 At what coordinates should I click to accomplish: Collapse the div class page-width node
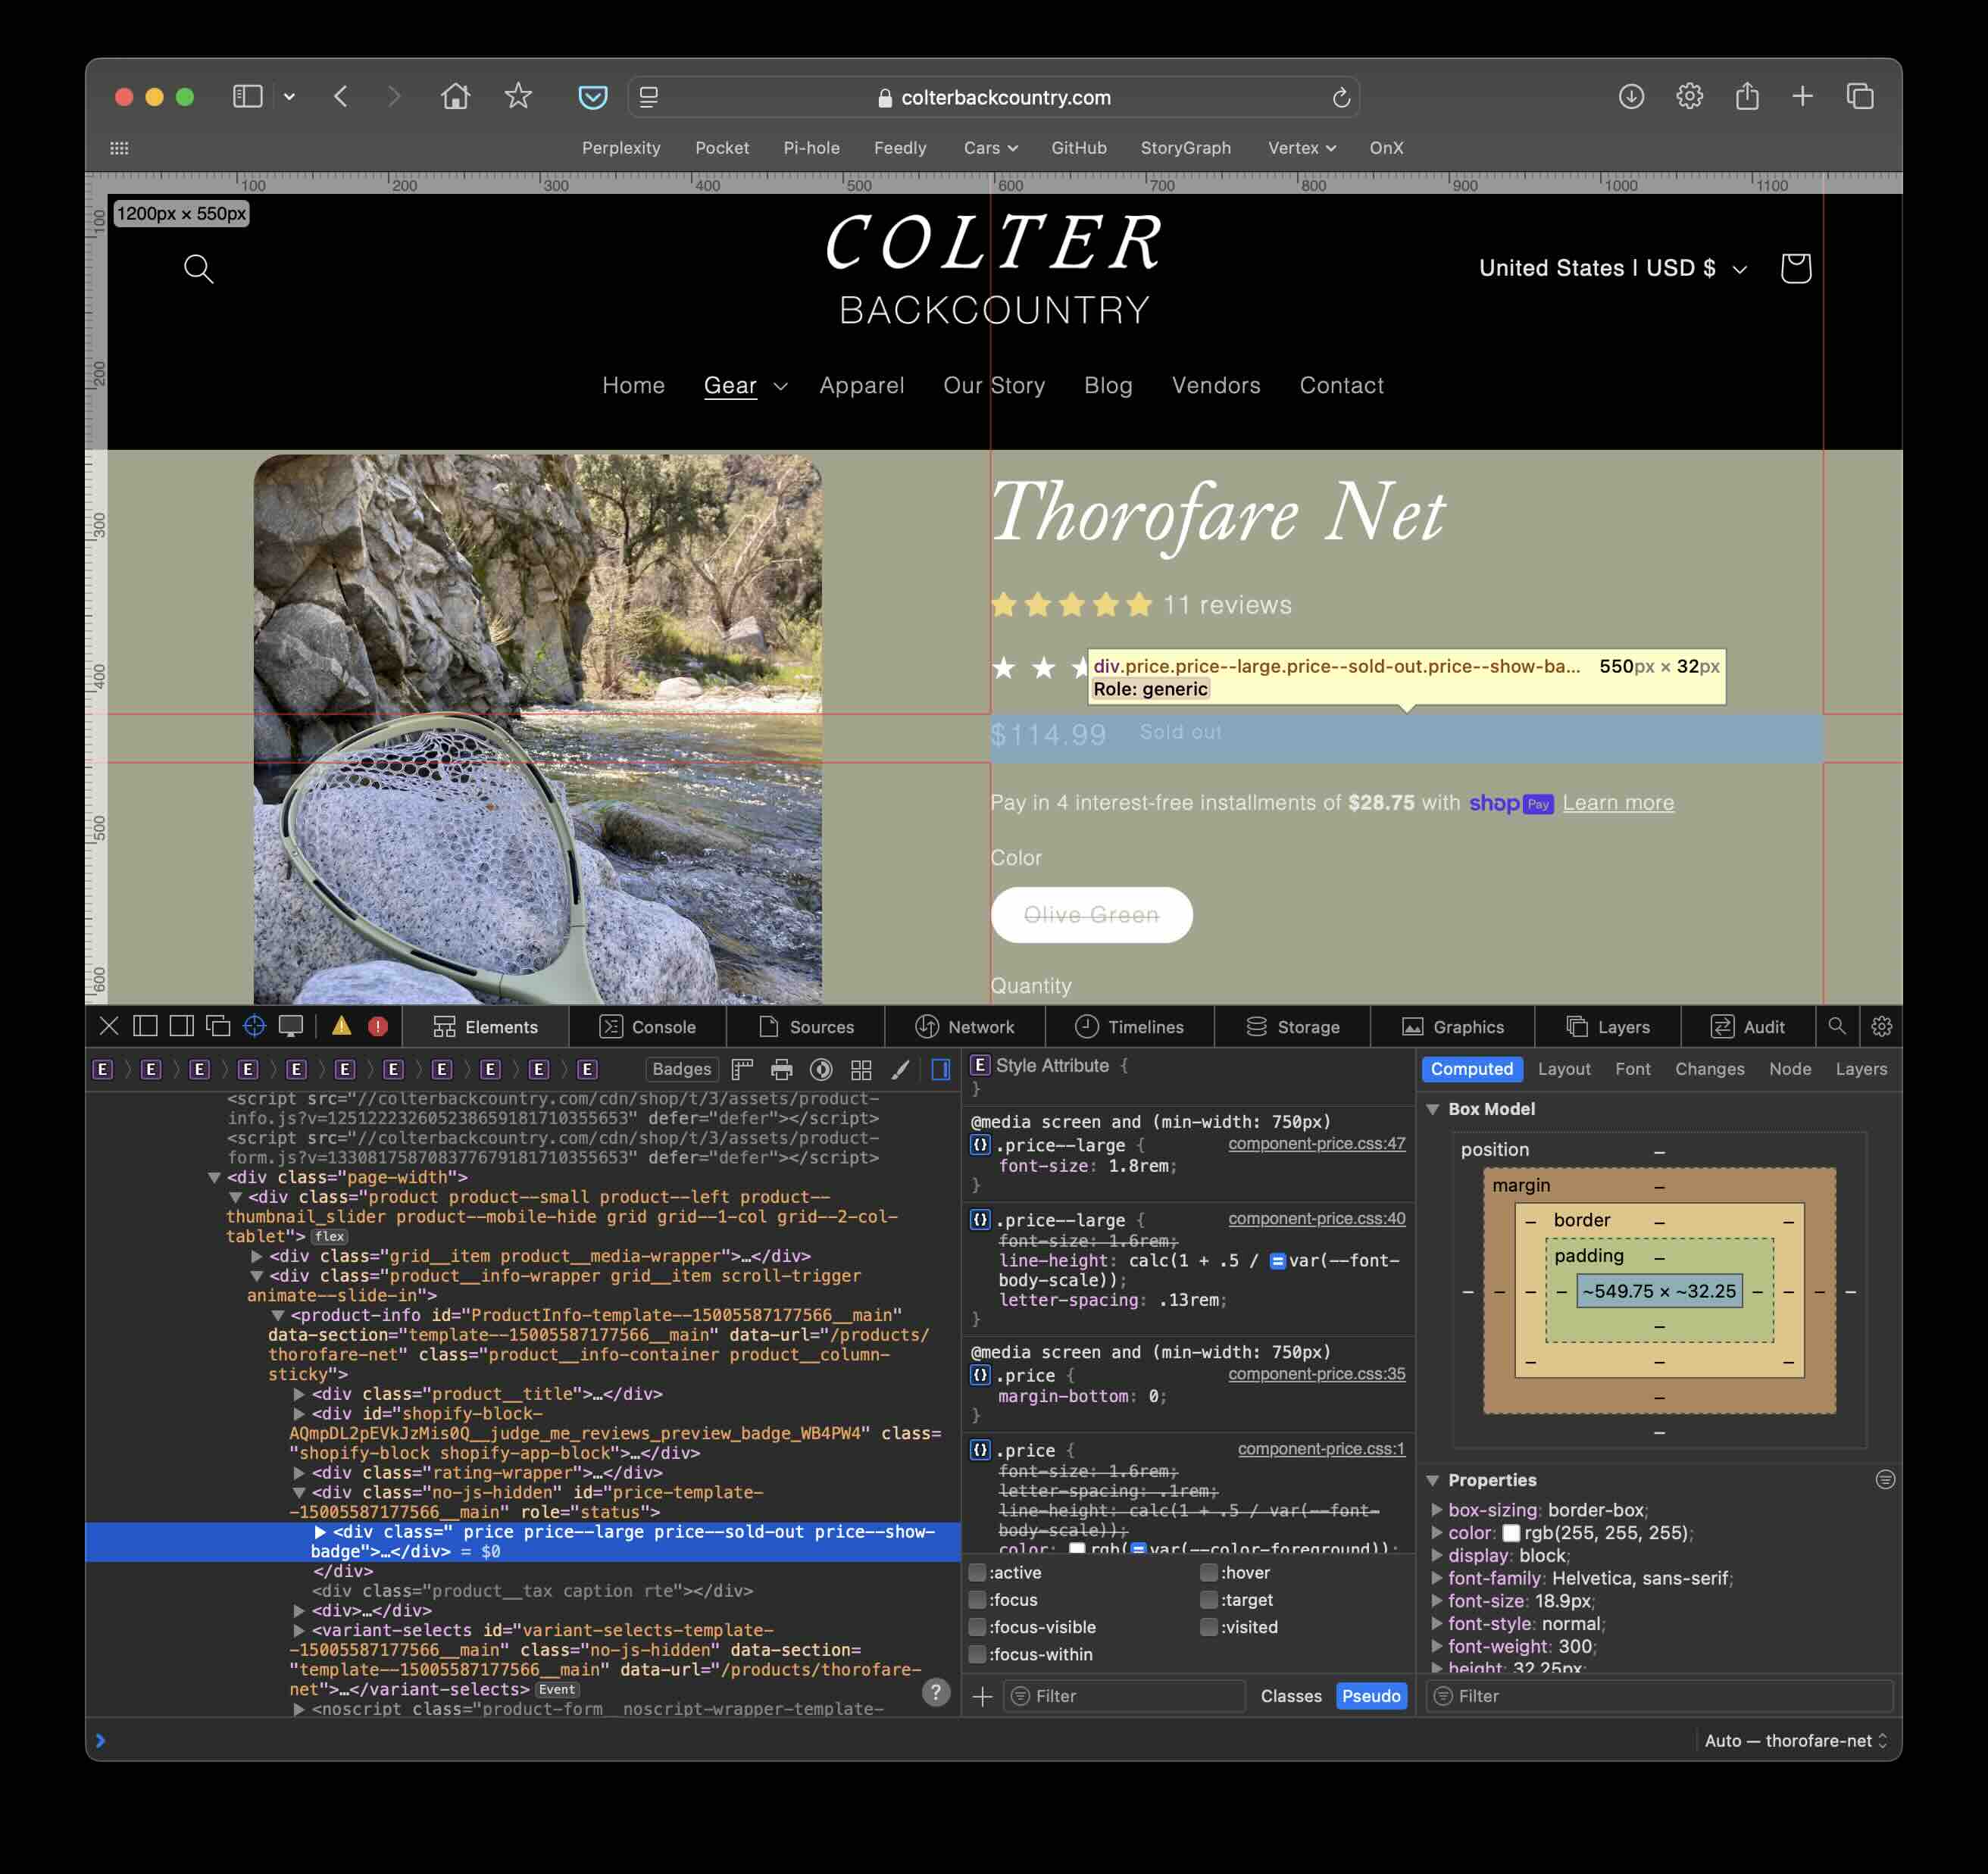pos(214,1178)
